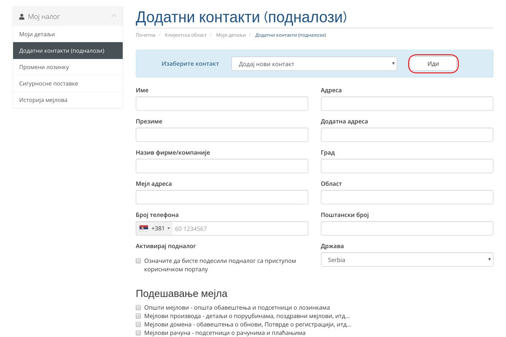
Task: Open the Држава Serbia dropdown
Action: point(407,259)
